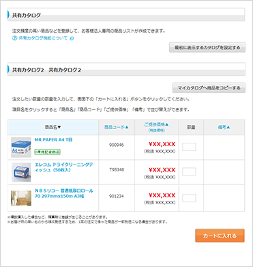The image size is (253, 267).
Task: Click the orange カートに入れる button
Action: click(x=220, y=236)
